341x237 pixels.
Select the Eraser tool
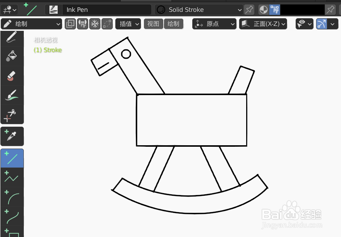(x=12, y=75)
